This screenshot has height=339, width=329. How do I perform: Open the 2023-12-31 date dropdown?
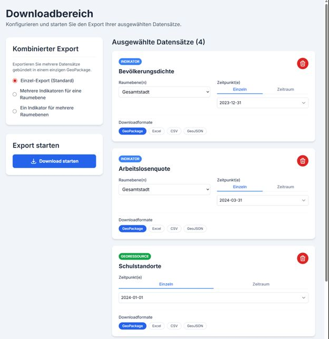coord(263,103)
